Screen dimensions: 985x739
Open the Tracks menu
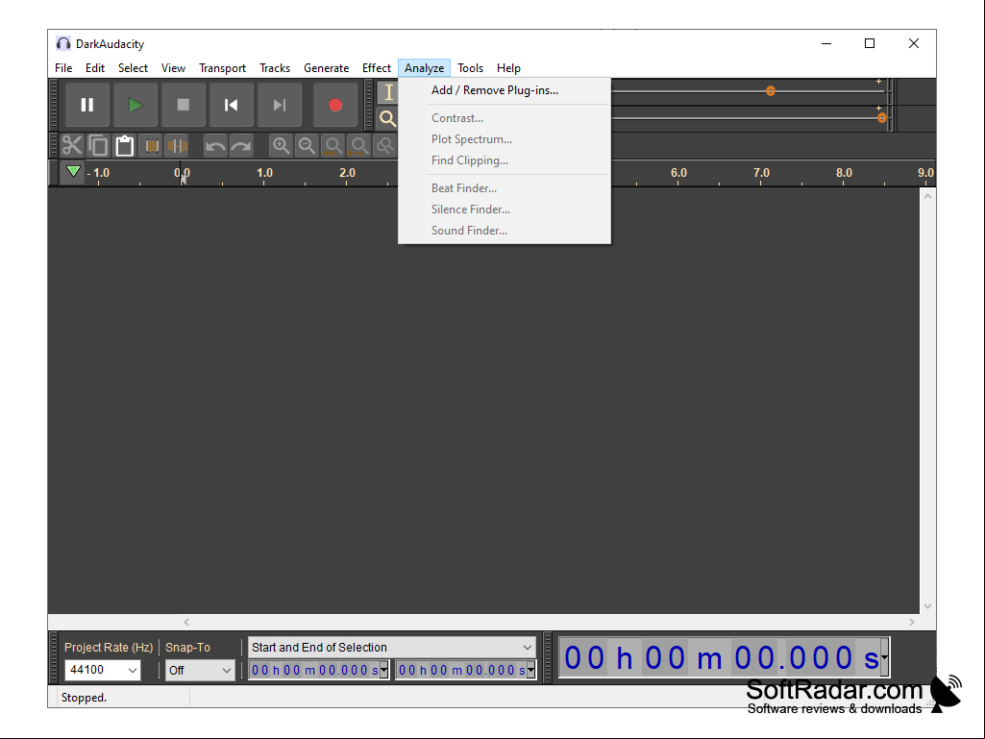275,68
